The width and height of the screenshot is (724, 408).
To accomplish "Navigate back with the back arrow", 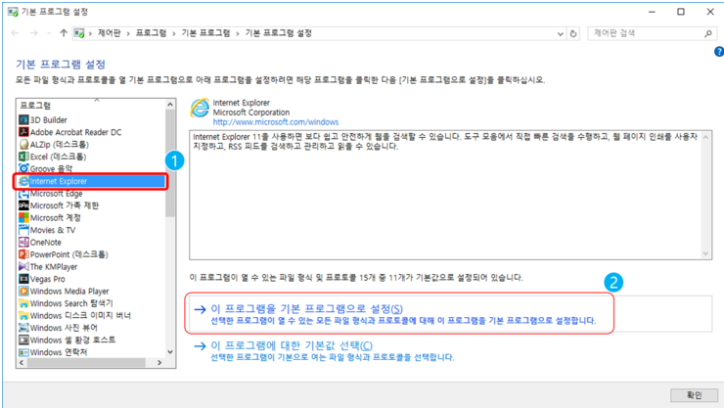I will [x=16, y=33].
